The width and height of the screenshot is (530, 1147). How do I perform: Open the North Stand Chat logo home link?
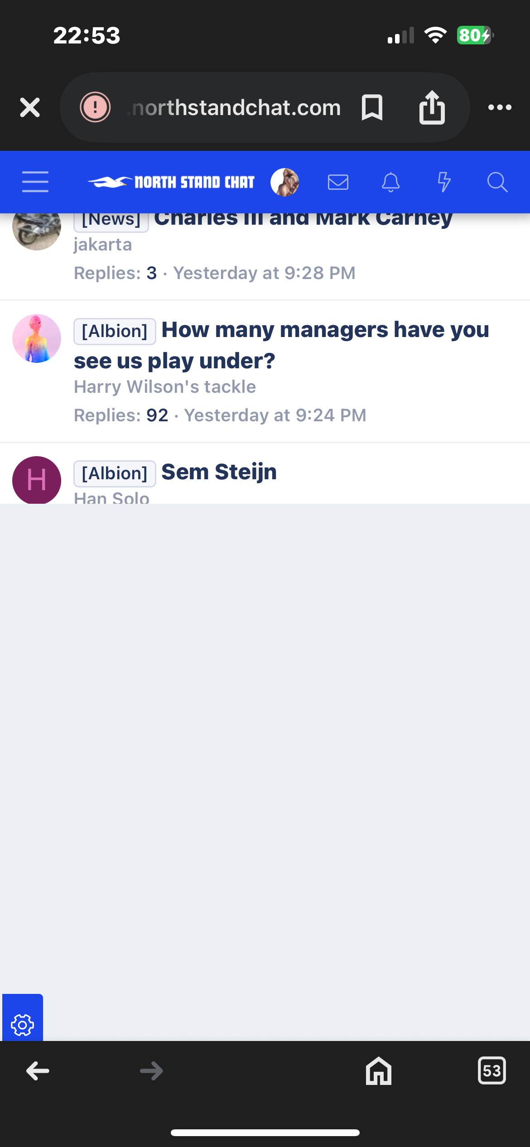pyautogui.click(x=171, y=182)
